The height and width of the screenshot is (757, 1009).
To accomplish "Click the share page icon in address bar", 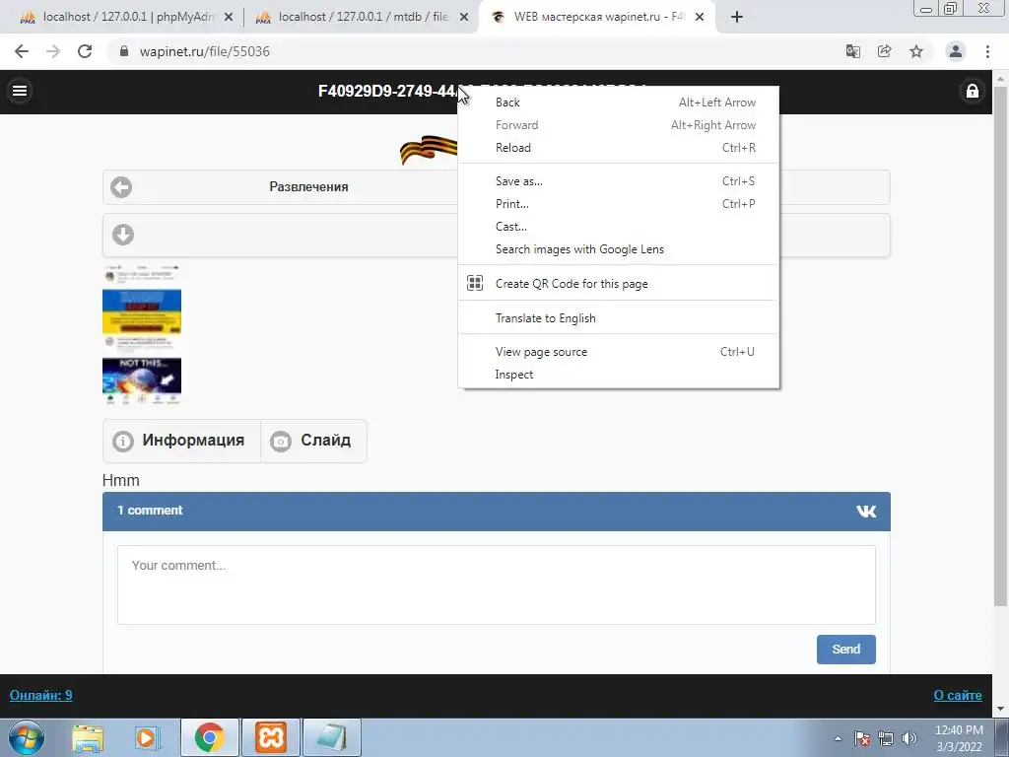I will click(x=884, y=51).
